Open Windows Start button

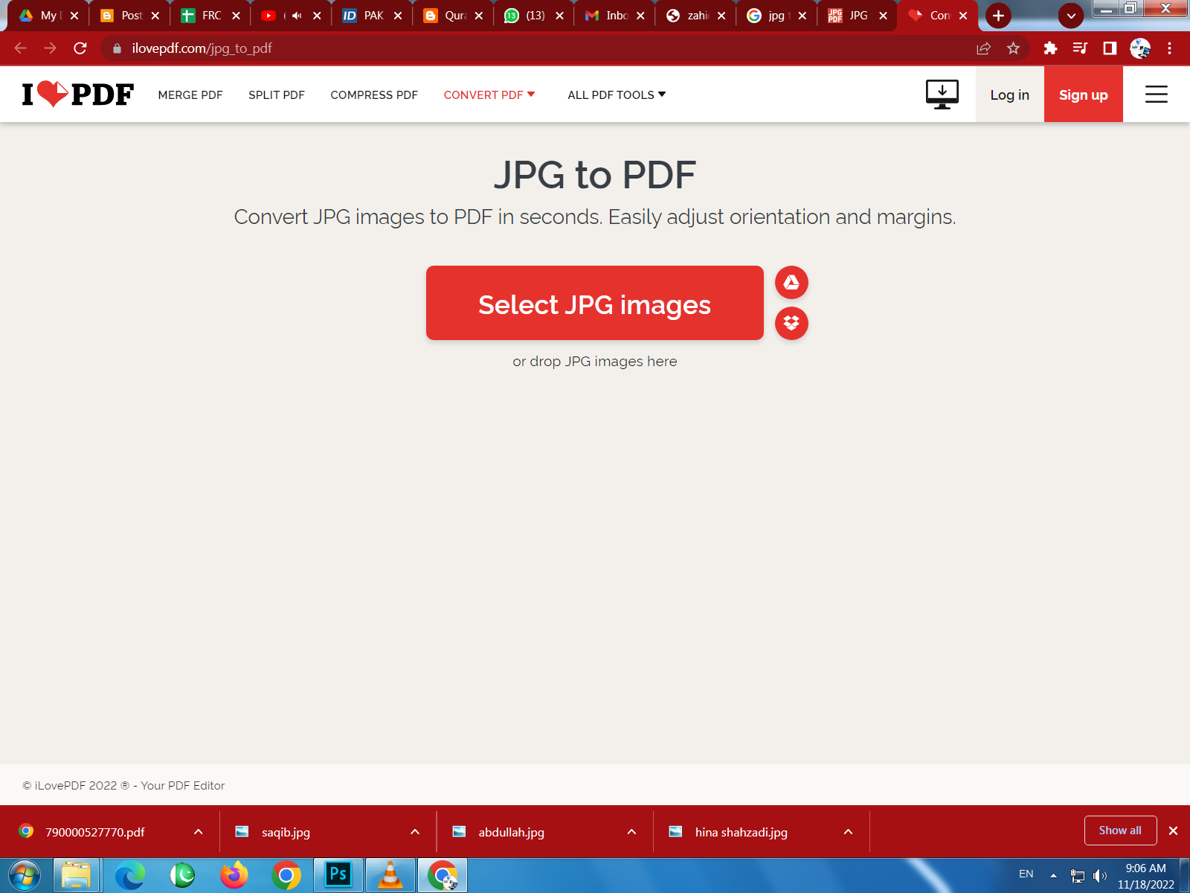pyautogui.click(x=24, y=875)
